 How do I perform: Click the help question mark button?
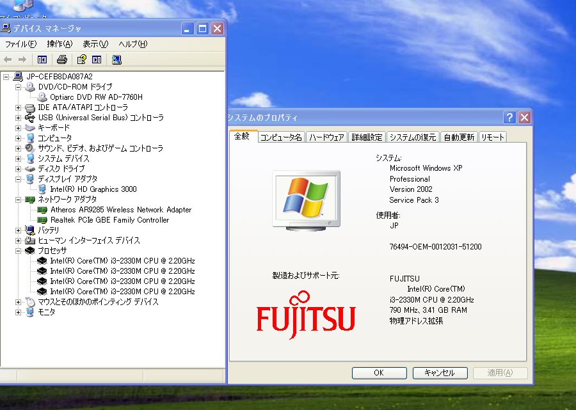point(509,118)
